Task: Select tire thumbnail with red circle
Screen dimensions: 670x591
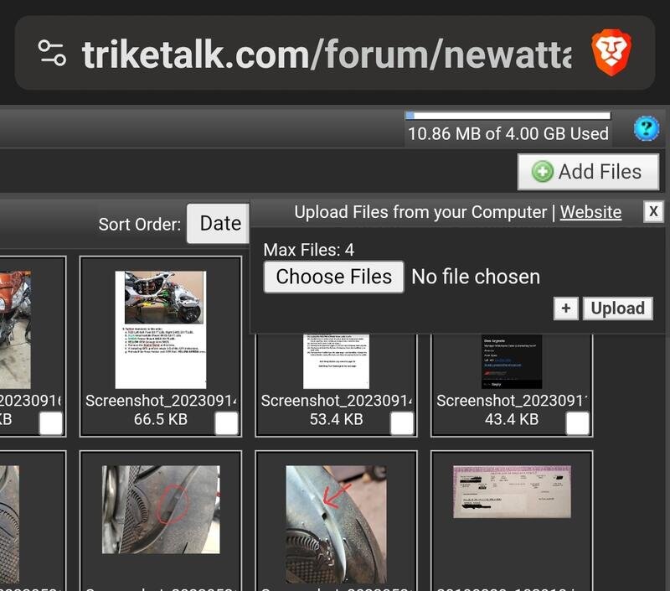Action: point(161,510)
